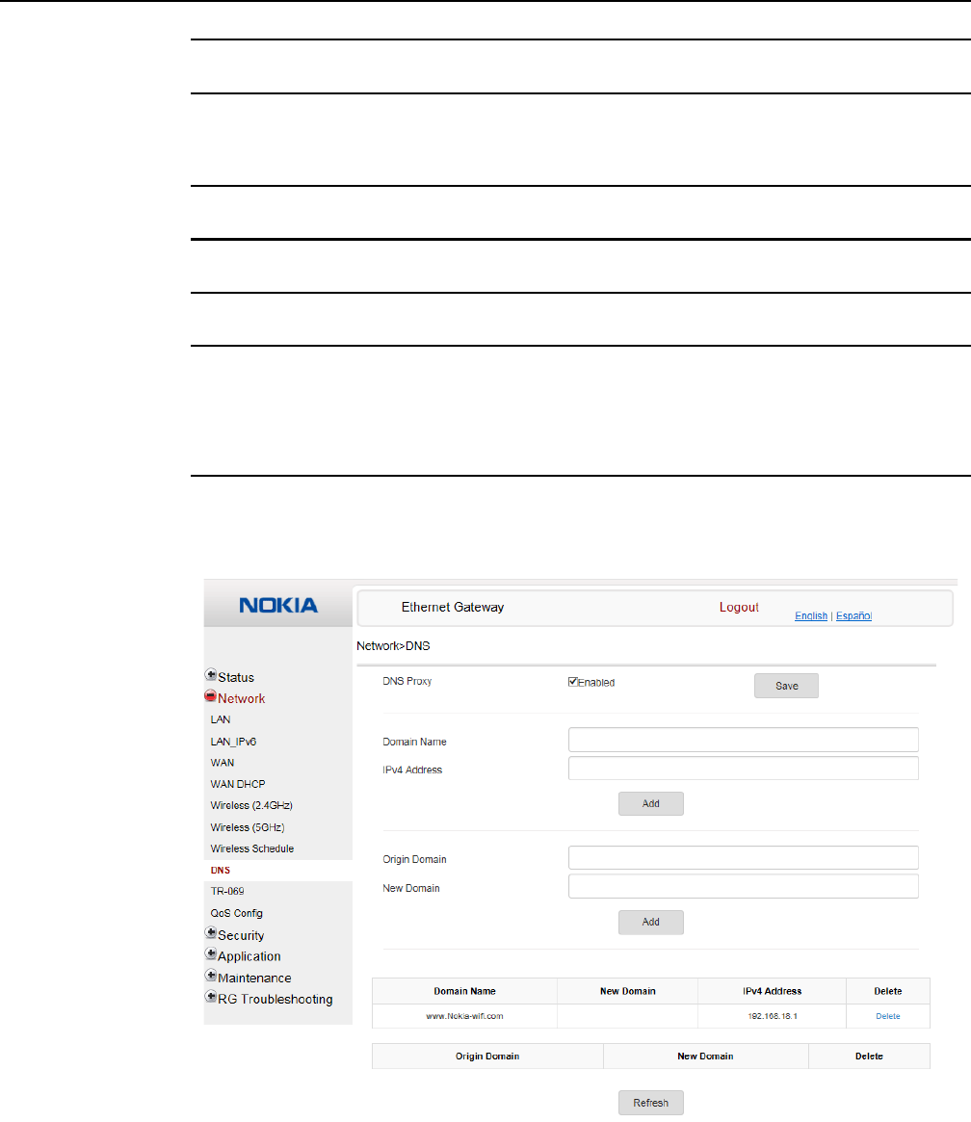Click Domain Name column header in table
Image resolution: width=971 pixels, height=1122 pixels.
[x=464, y=991]
